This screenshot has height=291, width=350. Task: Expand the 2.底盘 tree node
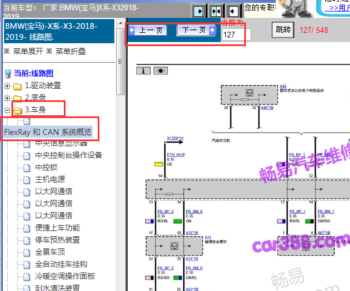(x=7, y=98)
